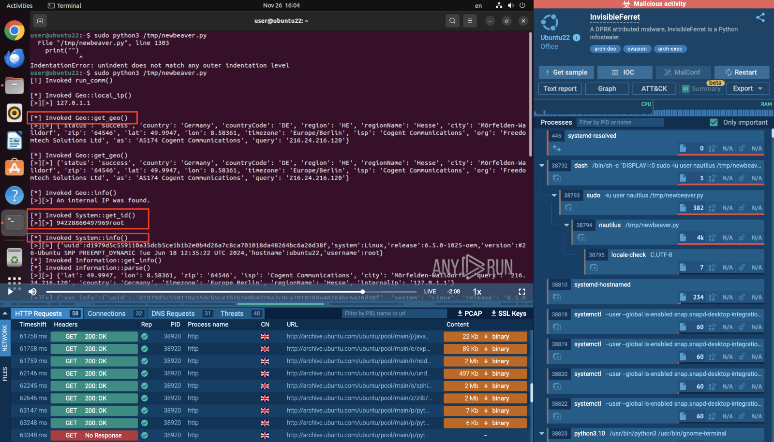Click the info icon next to Ubuntu22
Image resolution: width=774 pixels, height=442 pixels.
click(x=577, y=38)
